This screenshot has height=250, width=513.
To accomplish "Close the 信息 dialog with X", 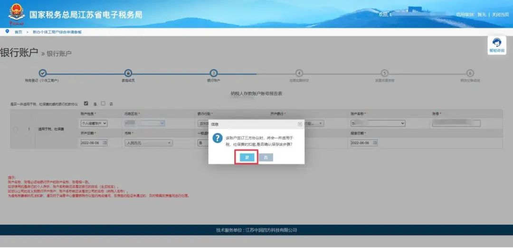I will (x=300, y=124).
